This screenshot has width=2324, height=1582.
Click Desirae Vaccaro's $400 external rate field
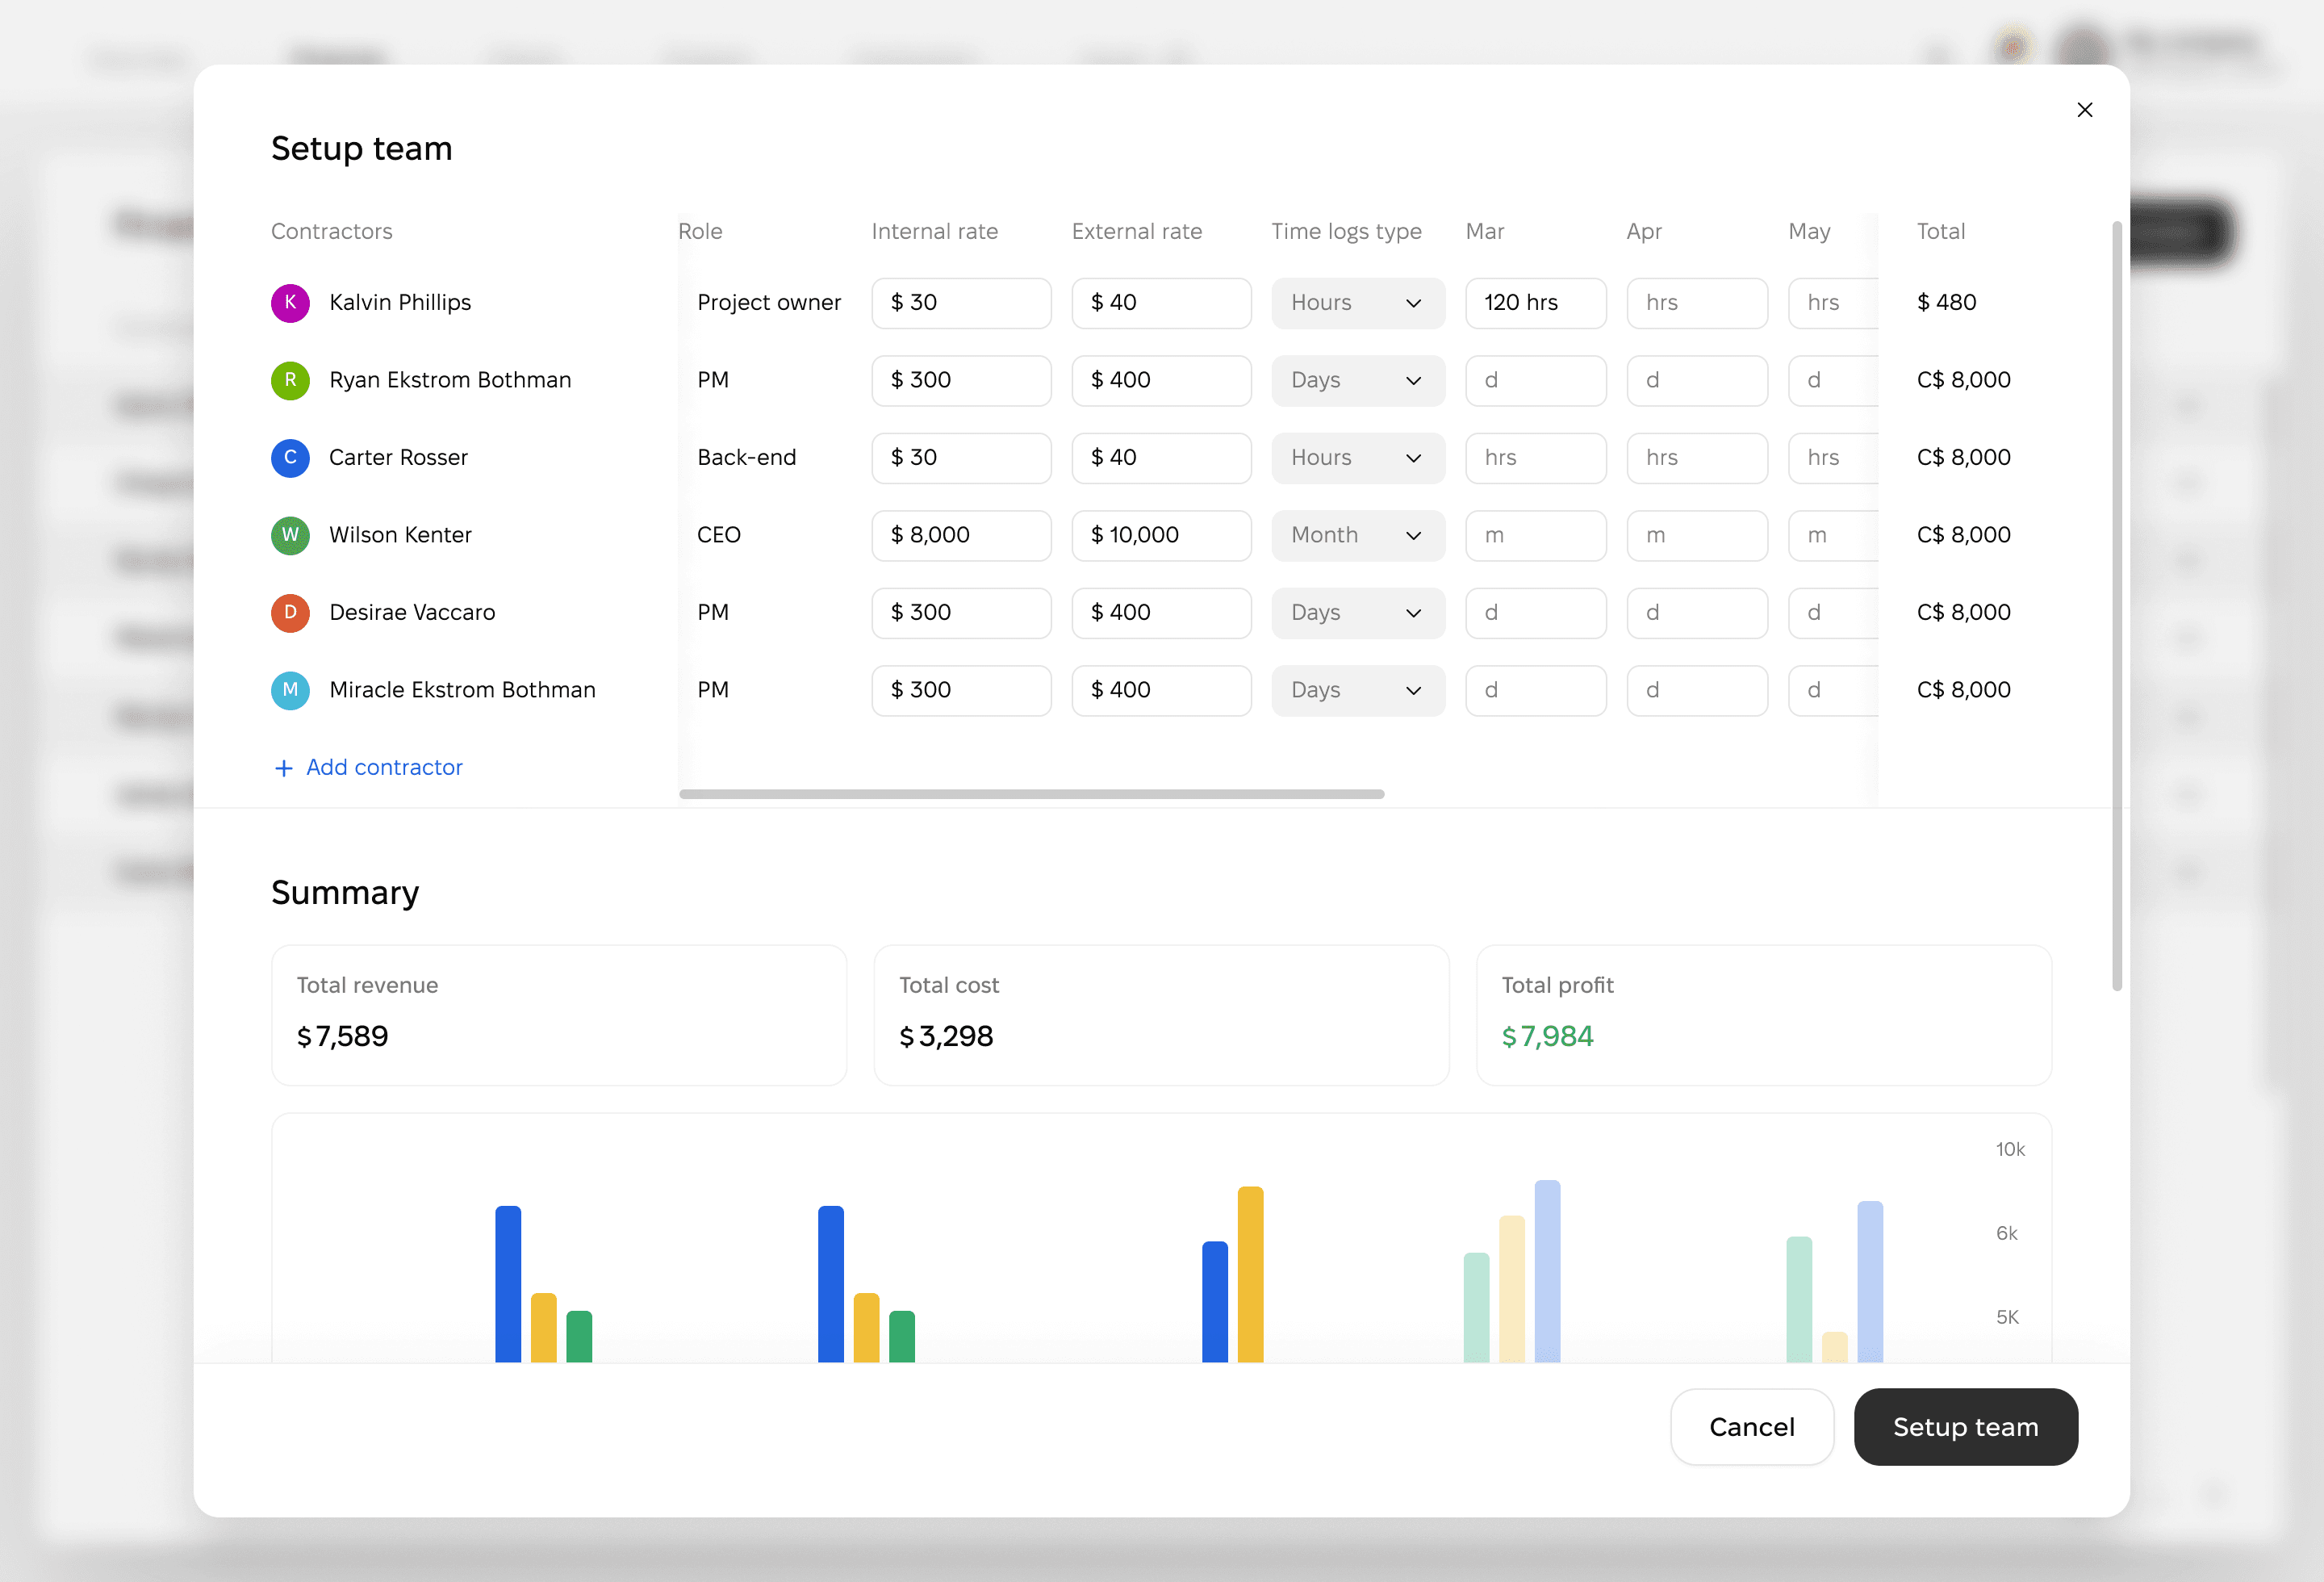tap(1160, 612)
